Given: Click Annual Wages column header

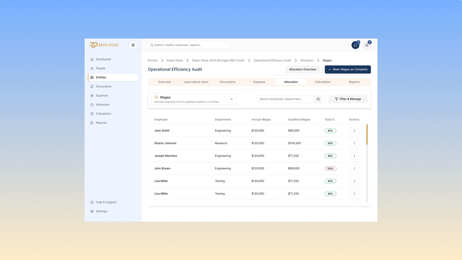Looking at the screenshot, I should [x=261, y=120].
